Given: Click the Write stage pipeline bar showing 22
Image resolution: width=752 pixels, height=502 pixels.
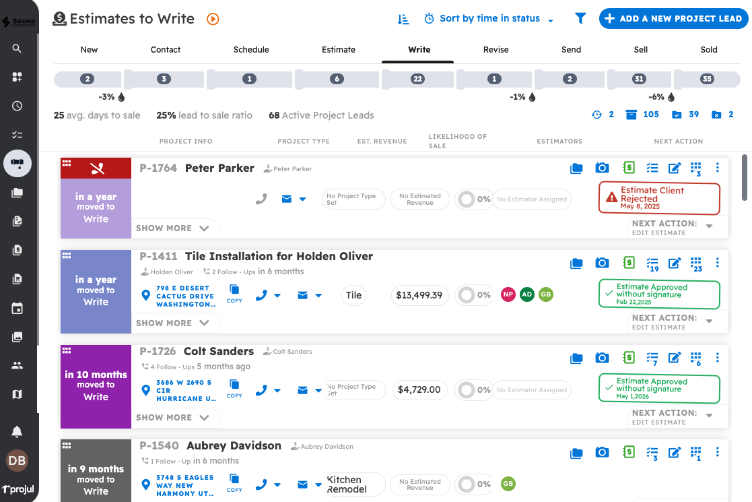Looking at the screenshot, I should [418, 79].
